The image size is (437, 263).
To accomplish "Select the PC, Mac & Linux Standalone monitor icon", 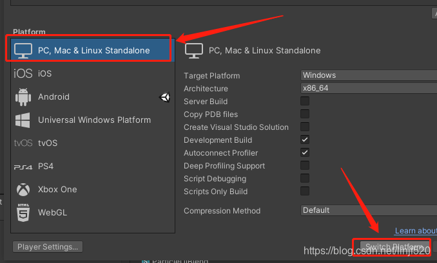I will coord(23,51).
